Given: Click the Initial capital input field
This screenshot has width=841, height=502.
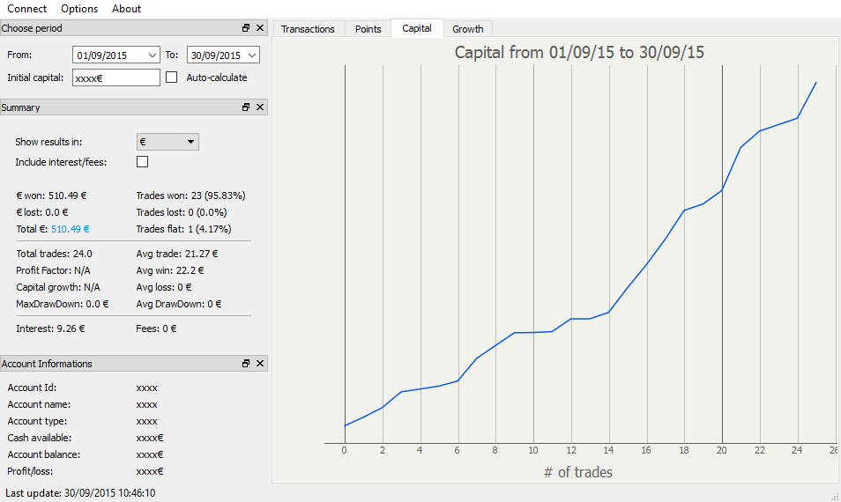Looking at the screenshot, I should point(115,78).
